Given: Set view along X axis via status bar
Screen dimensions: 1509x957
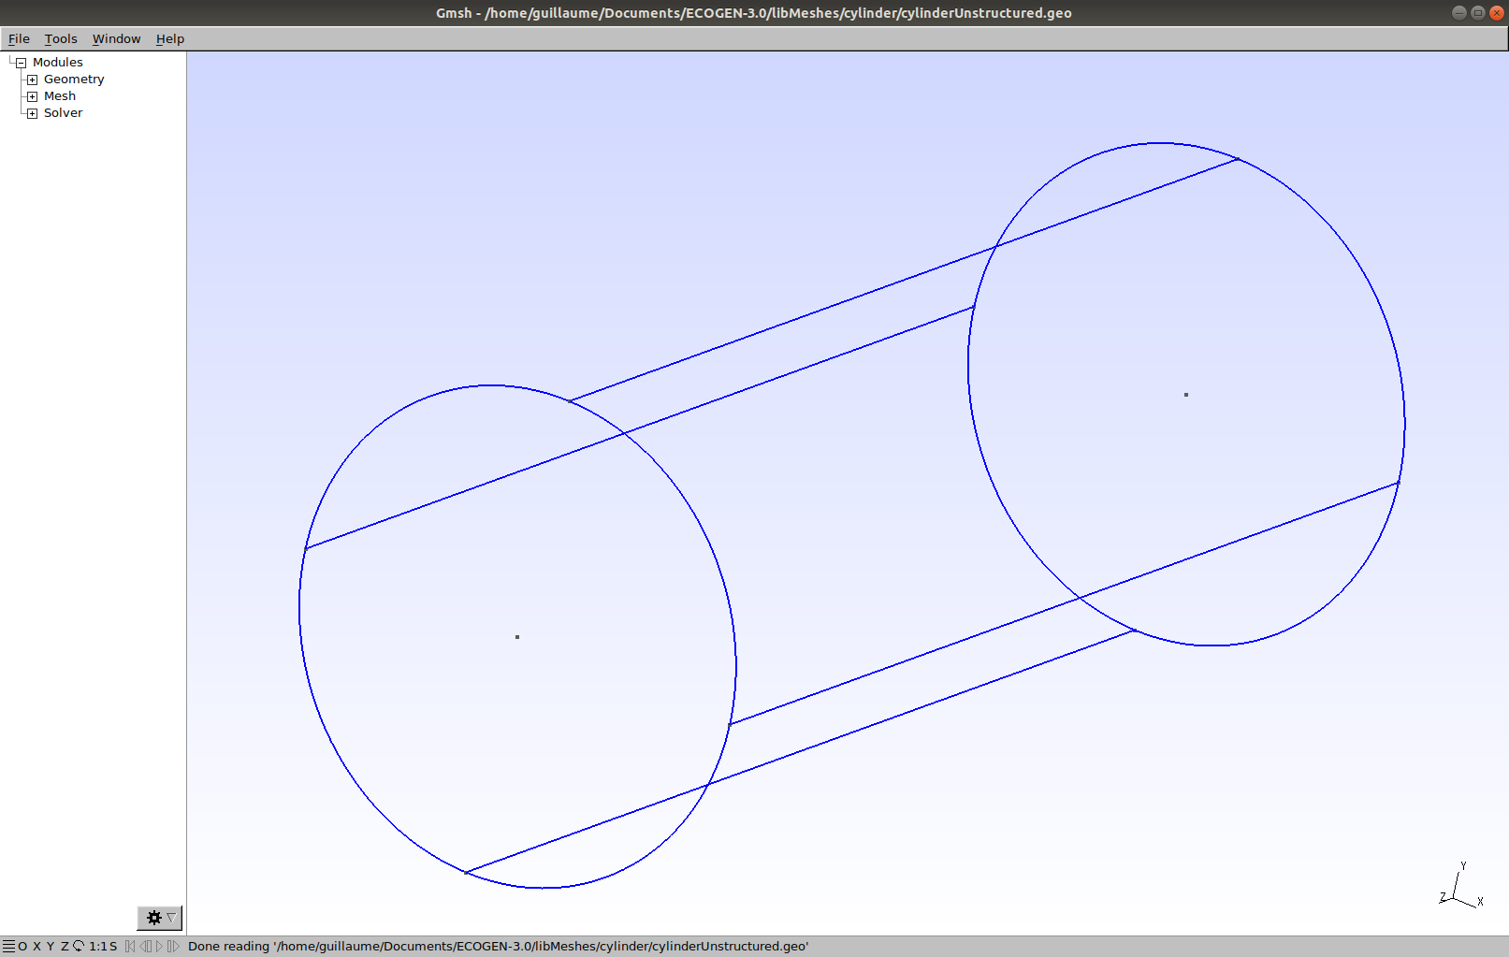Looking at the screenshot, I should pyautogui.click(x=36, y=946).
